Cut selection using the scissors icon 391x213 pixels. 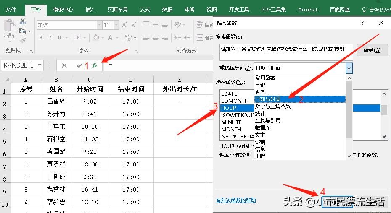tap(23, 21)
